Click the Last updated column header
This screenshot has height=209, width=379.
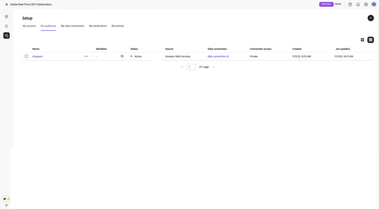(343, 49)
